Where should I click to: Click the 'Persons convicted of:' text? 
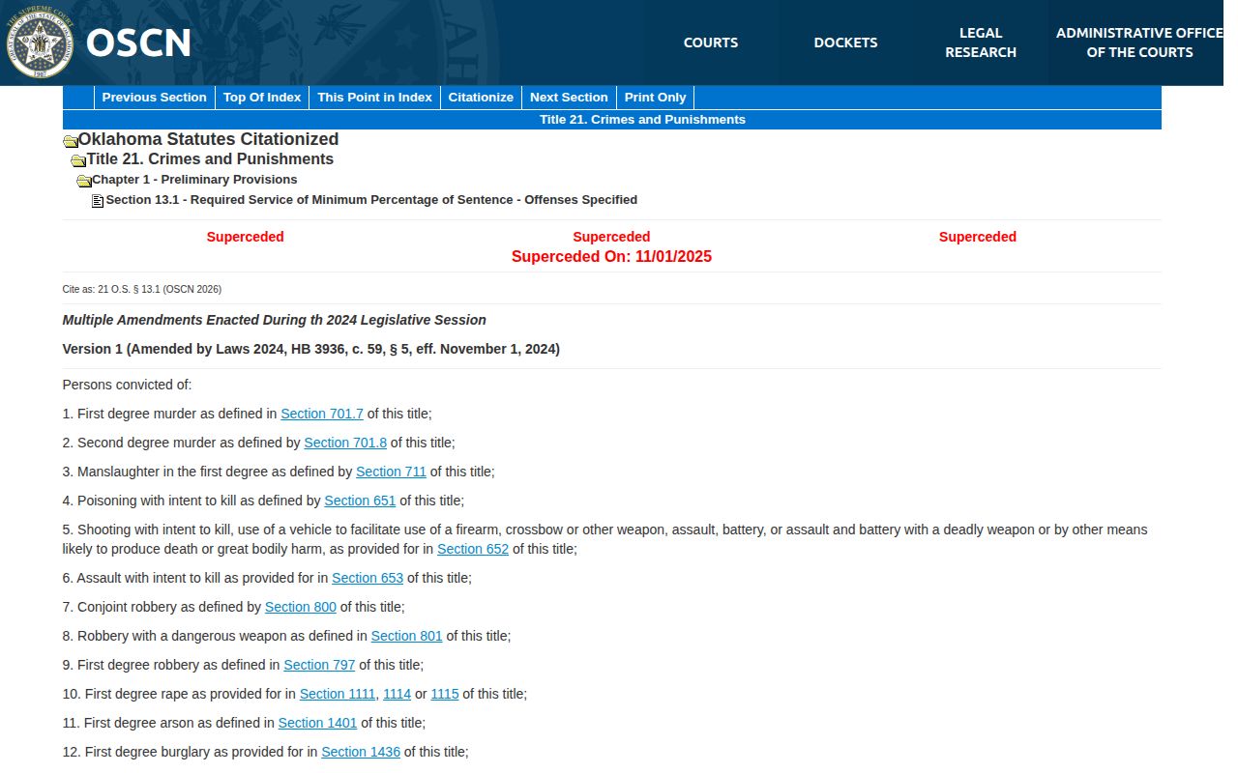pyautogui.click(x=128, y=385)
